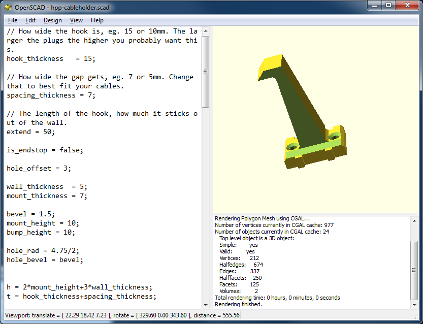
Task: Click console line 'Edges: 337'
Action: click(x=239, y=271)
